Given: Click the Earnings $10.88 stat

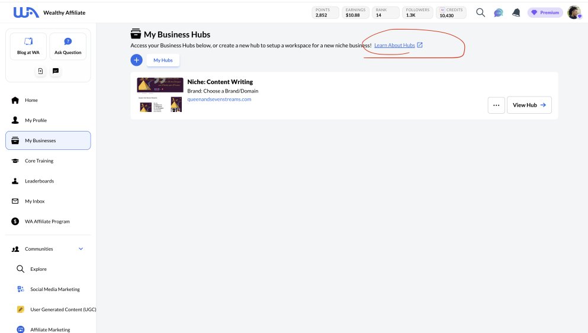Looking at the screenshot, I should click(355, 13).
